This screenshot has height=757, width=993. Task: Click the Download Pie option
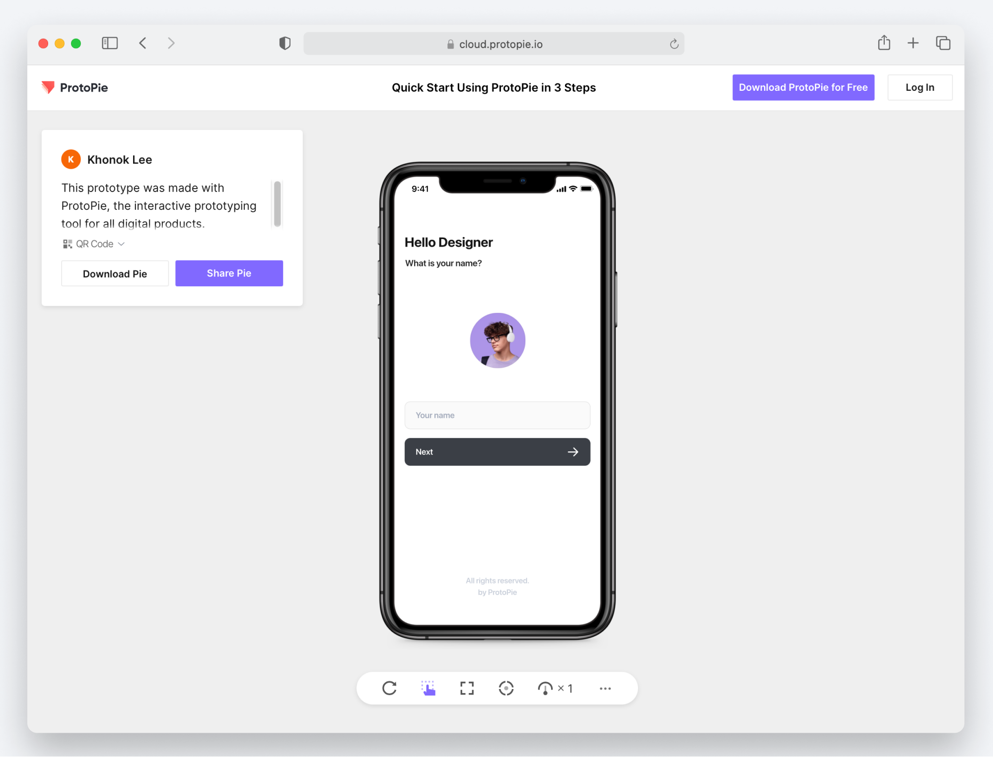(x=115, y=273)
